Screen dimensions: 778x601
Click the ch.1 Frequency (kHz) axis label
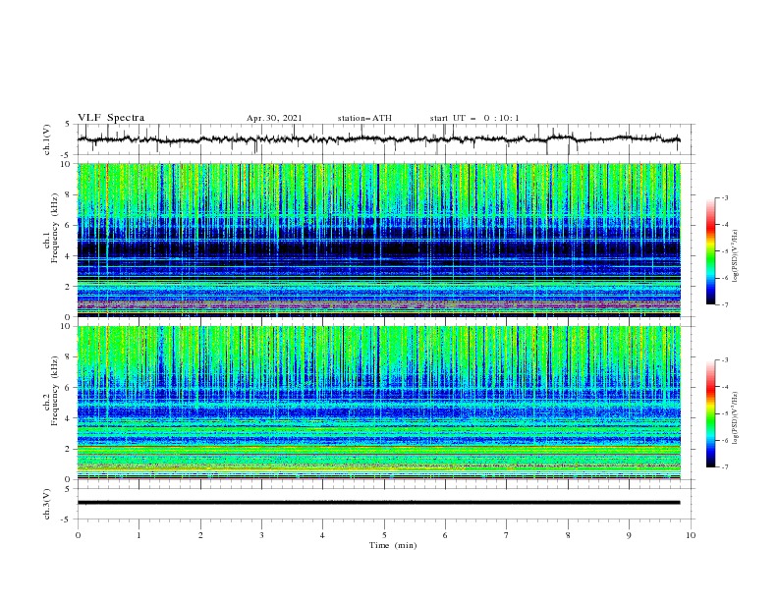51,228
